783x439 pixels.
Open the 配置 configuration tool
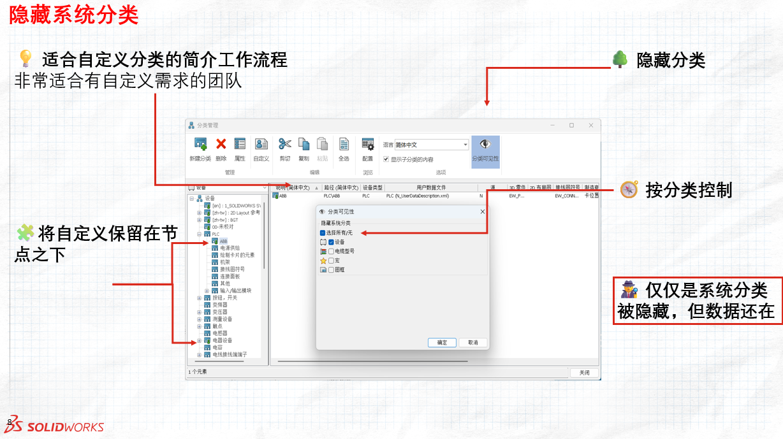[368, 145]
